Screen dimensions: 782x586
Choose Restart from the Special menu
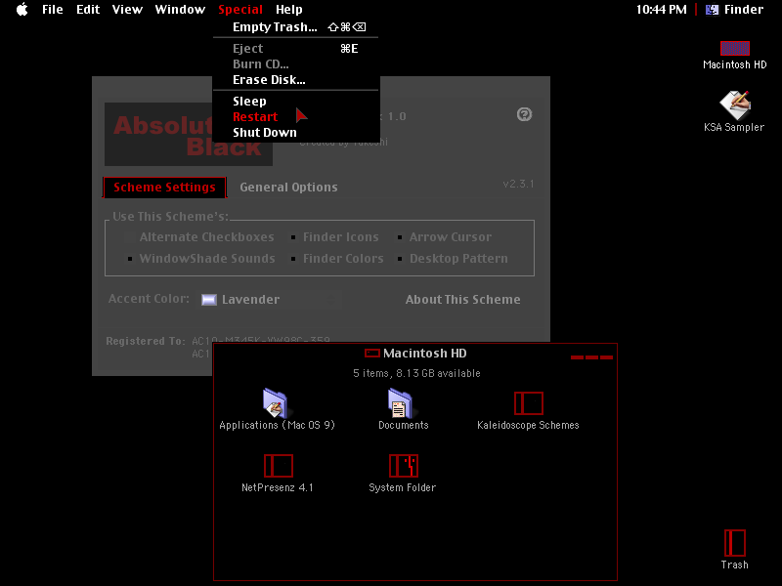[296, 116]
